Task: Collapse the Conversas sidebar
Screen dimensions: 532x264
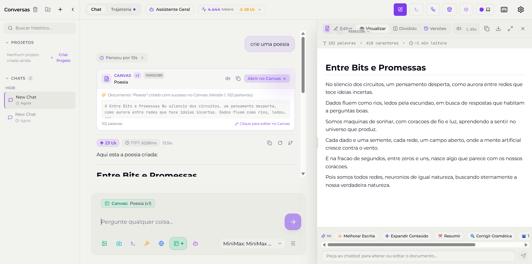Action: [73, 9]
